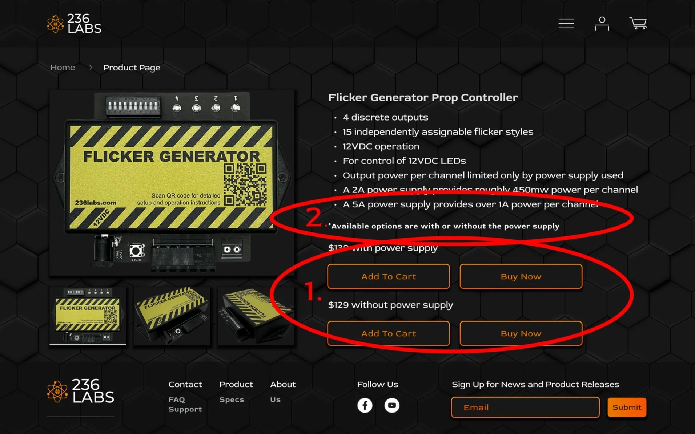Select the first front-view product thumbnail
The width and height of the screenshot is (695, 434).
[x=88, y=316]
